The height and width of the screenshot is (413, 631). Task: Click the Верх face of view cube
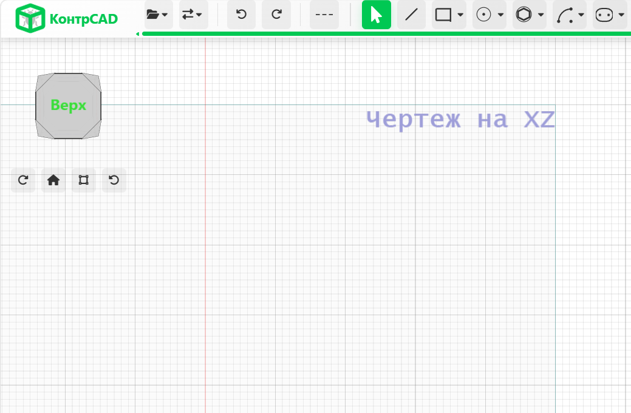[x=69, y=106]
